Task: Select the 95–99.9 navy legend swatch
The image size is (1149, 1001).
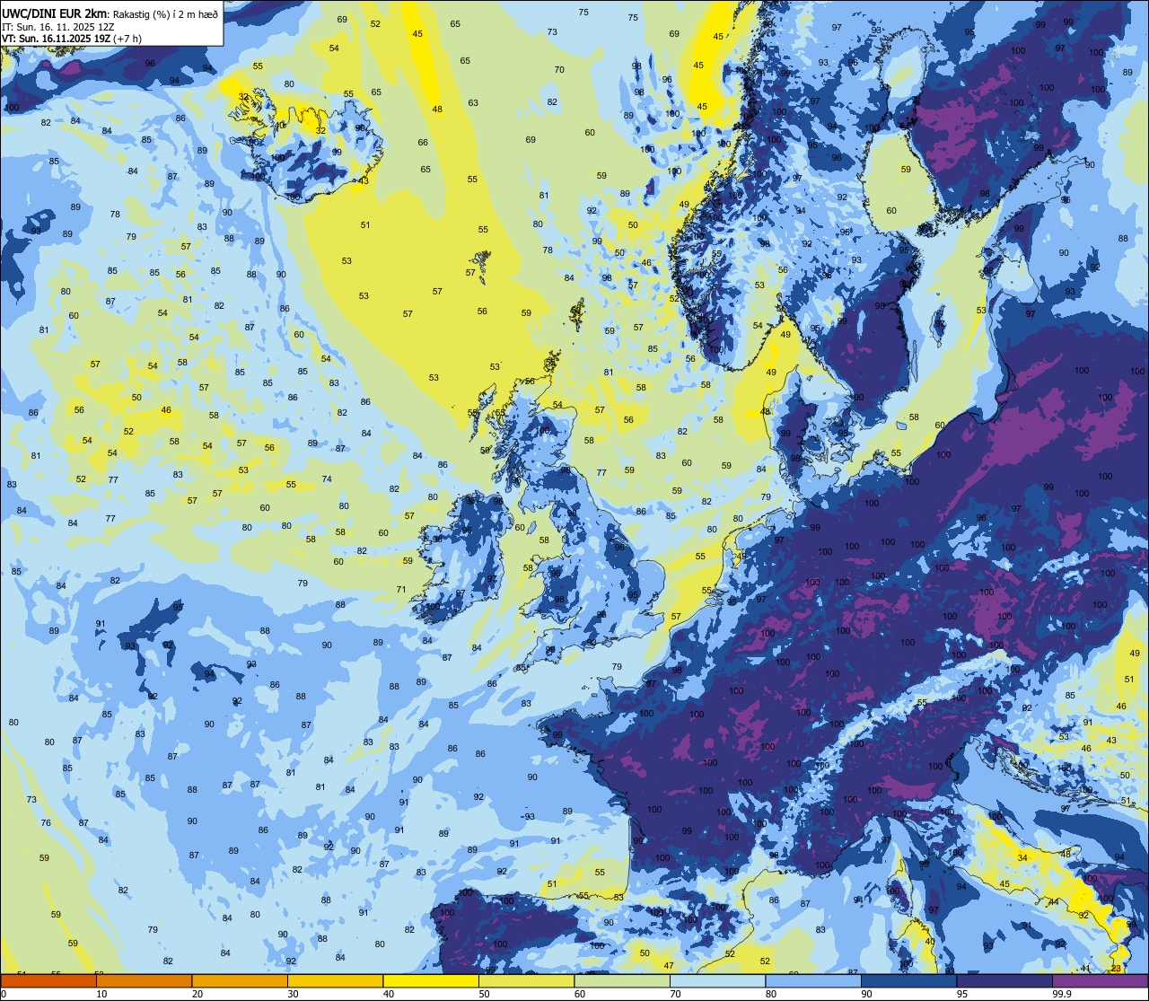Action: pos(1004,980)
